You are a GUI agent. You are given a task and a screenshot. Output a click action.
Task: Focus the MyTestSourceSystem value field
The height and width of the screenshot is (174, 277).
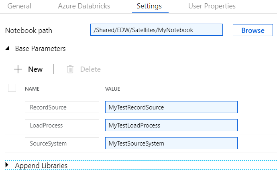point(171,143)
